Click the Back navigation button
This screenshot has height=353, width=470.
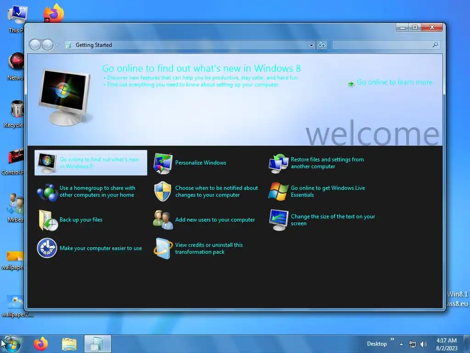35,45
